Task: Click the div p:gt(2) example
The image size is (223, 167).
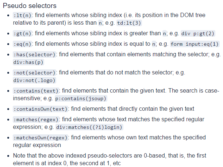Action: point(198,33)
